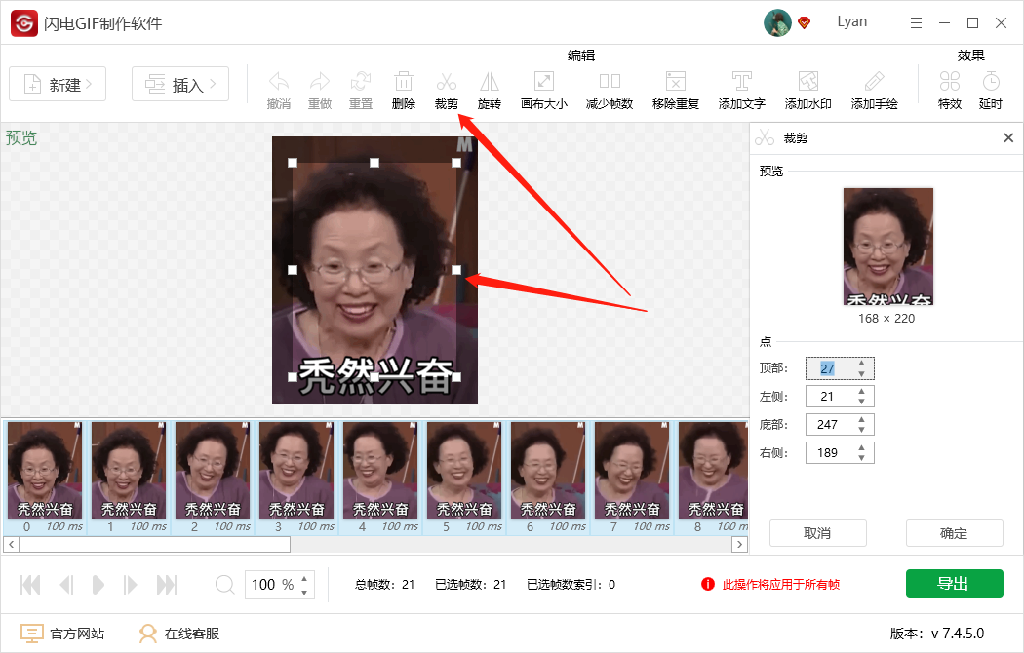The image size is (1024, 653).
Task: Increase the 顶部 value using its stepper
Action: 860,364
